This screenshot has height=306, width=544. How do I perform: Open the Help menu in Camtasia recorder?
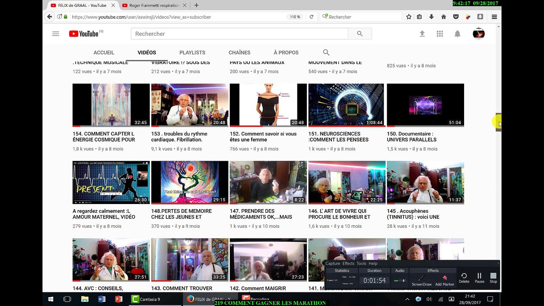coord(373,263)
